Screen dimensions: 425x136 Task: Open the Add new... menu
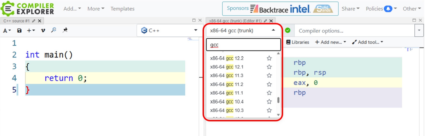[330, 42]
